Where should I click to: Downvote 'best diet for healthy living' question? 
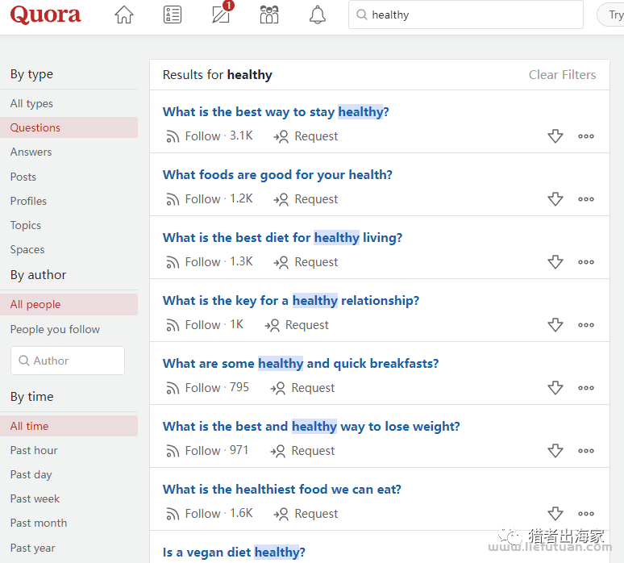[x=555, y=262]
